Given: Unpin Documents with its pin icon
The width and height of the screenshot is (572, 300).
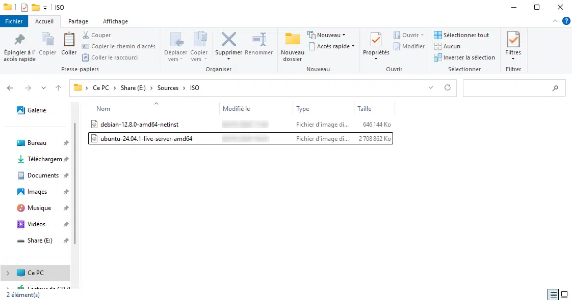Looking at the screenshot, I should pyautogui.click(x=66, y=175).
